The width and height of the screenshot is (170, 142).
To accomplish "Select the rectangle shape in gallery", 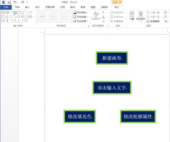I will tap(19, 13).
